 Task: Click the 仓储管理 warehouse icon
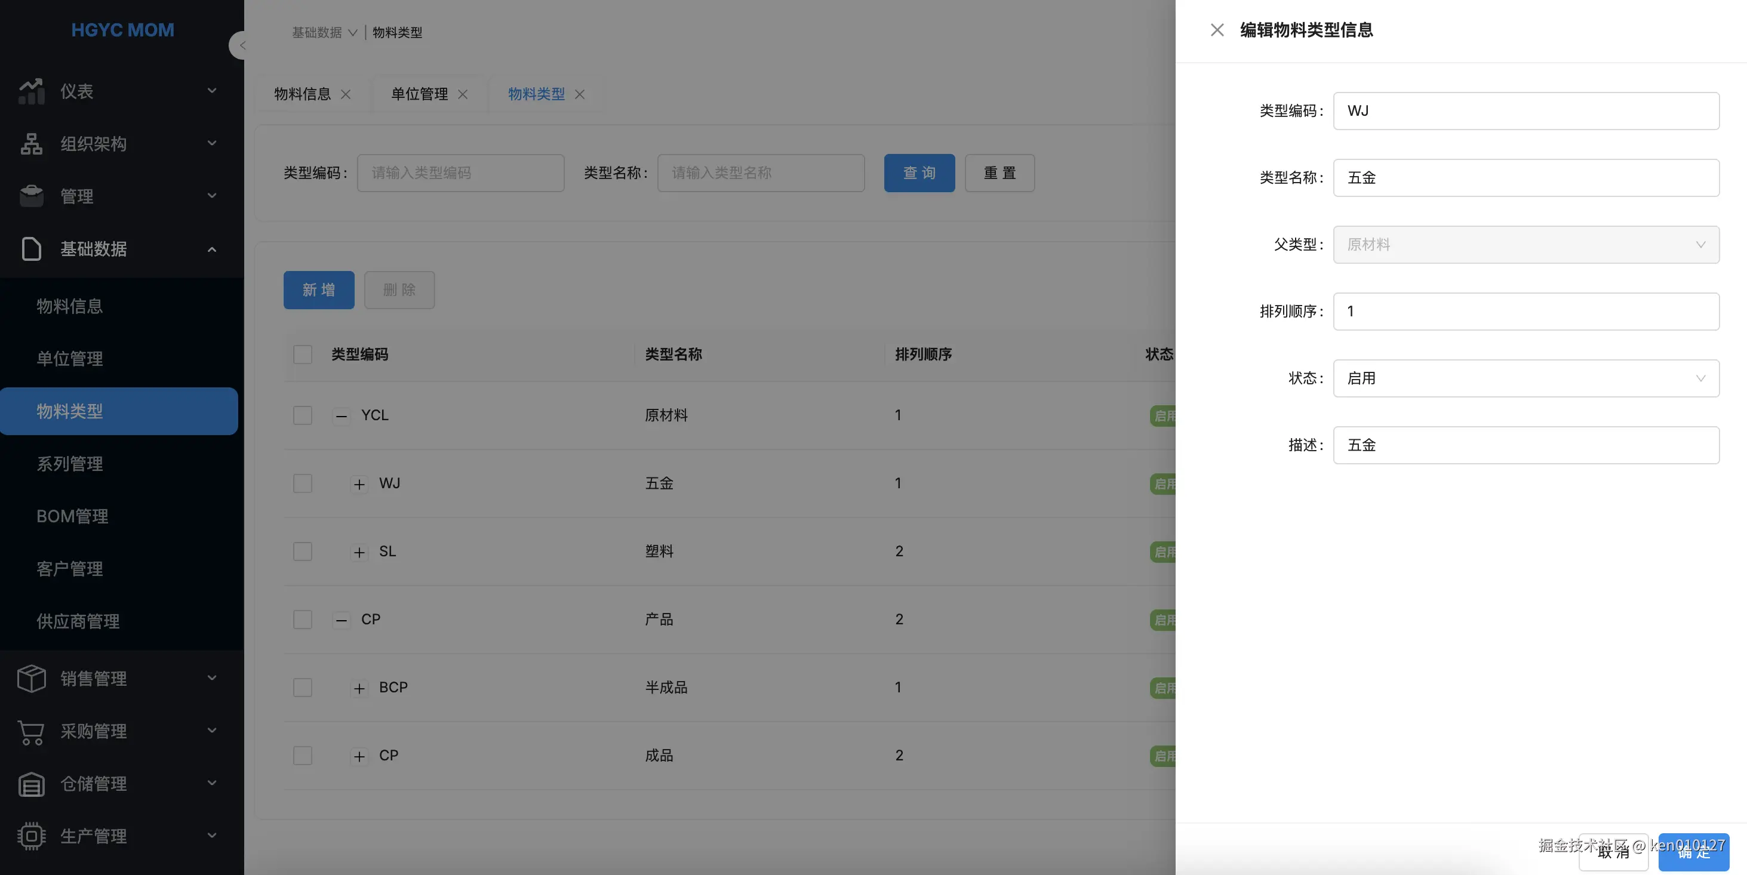[31, 784]
